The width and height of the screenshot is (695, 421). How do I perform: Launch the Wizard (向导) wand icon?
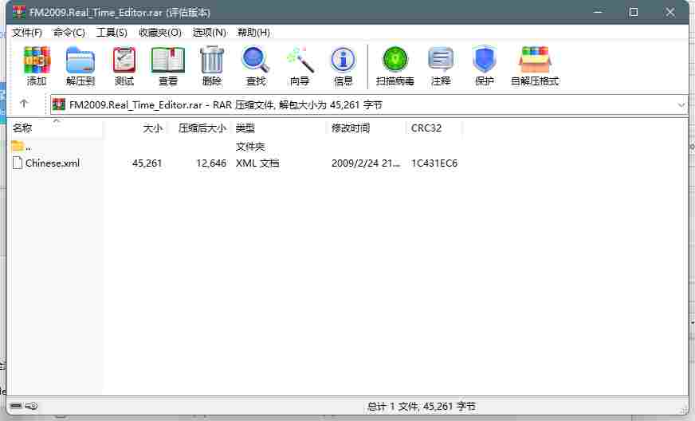300,60
